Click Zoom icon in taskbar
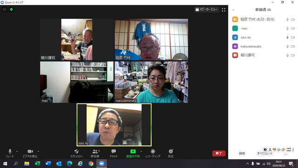This screenshot has width=298, height=168. [102, 164]
